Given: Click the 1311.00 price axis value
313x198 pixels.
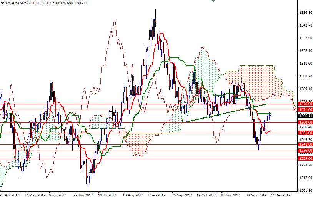Looking at the screenshot, I should click(x=305, y=64).
